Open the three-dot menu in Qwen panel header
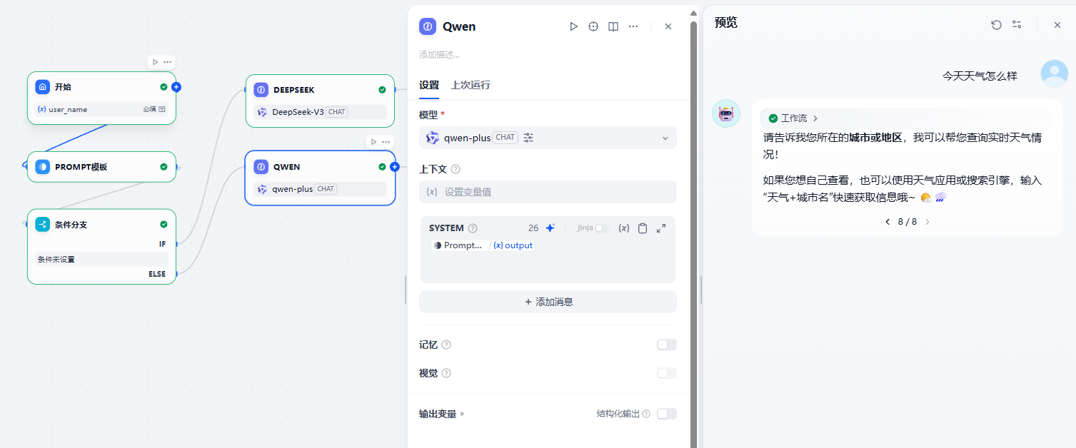Image resolution: width=1076 pixels, height=448 pixels. 633,26
